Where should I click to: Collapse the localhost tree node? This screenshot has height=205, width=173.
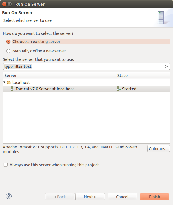coord(5,82)
